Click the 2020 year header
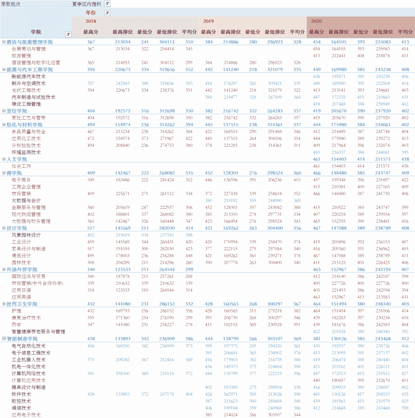This screenshot has width=415, height=418. pos(316,21)
